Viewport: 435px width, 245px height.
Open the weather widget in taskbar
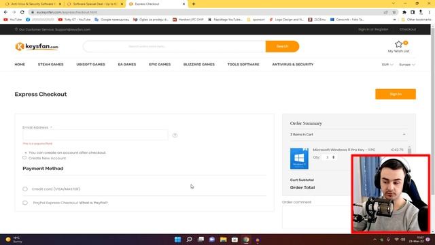[14, 240]
